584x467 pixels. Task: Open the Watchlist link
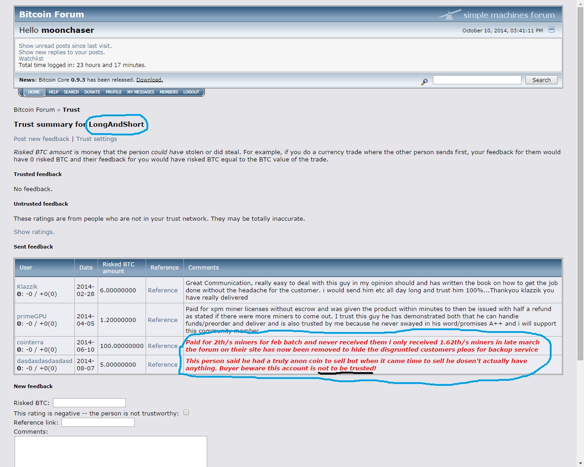point(31,58)
